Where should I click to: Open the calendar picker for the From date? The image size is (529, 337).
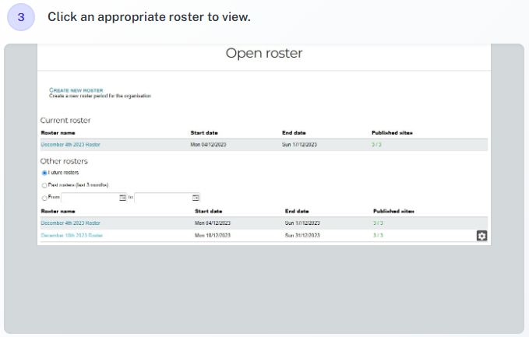coord(122,198)
